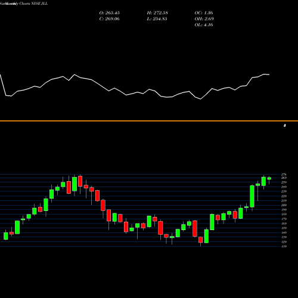Click the 'OH: 2.69' value
Image resolution: width=298 pixels, height=298 pixels.
(x=204, y=19)
